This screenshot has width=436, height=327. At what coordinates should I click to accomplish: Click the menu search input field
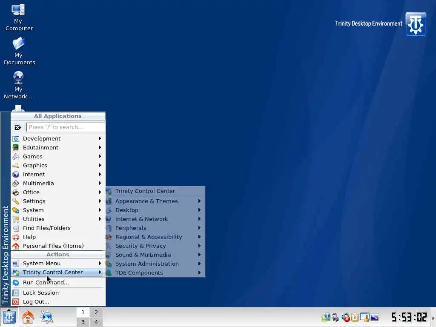pyautogui.click(x=66, y=127)
